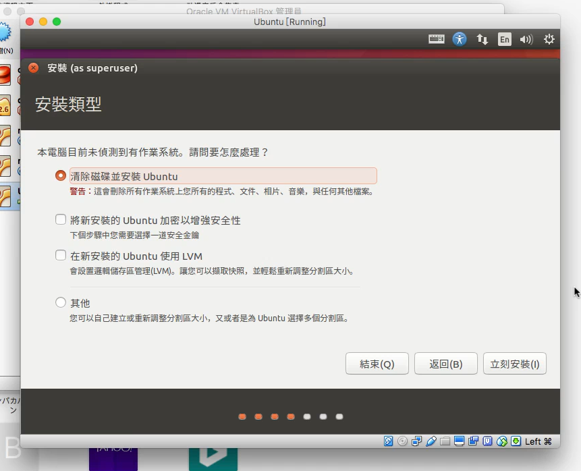Click the Ubuntu [Running] title bar text
The height and width of the screenshot is (471, 581).
[x=289, y=22]
